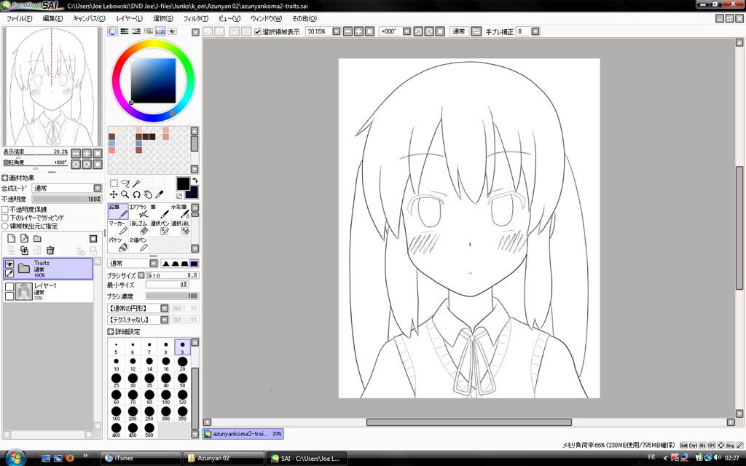Click the navigator preview thumbnail
This screenshot has width=746, height=466.
tap(52, 87)
